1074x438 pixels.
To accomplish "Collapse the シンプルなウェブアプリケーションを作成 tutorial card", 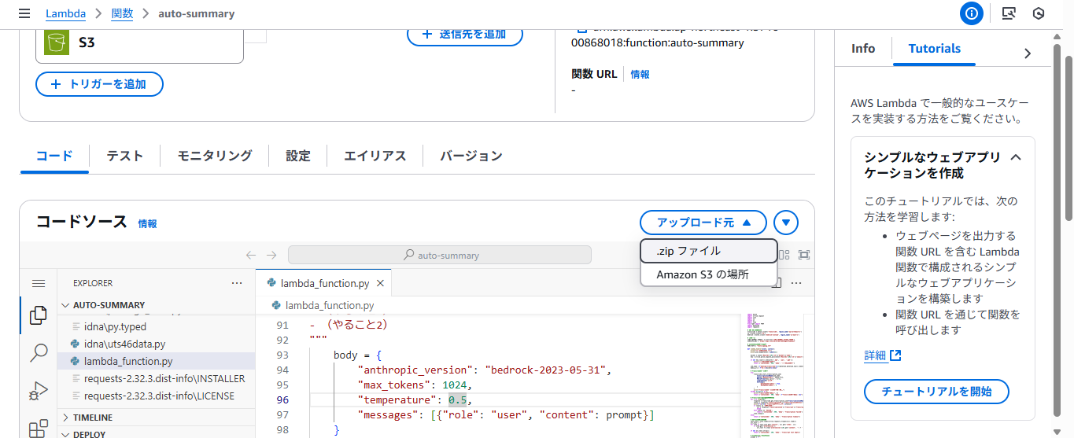I will point(1016,157).
